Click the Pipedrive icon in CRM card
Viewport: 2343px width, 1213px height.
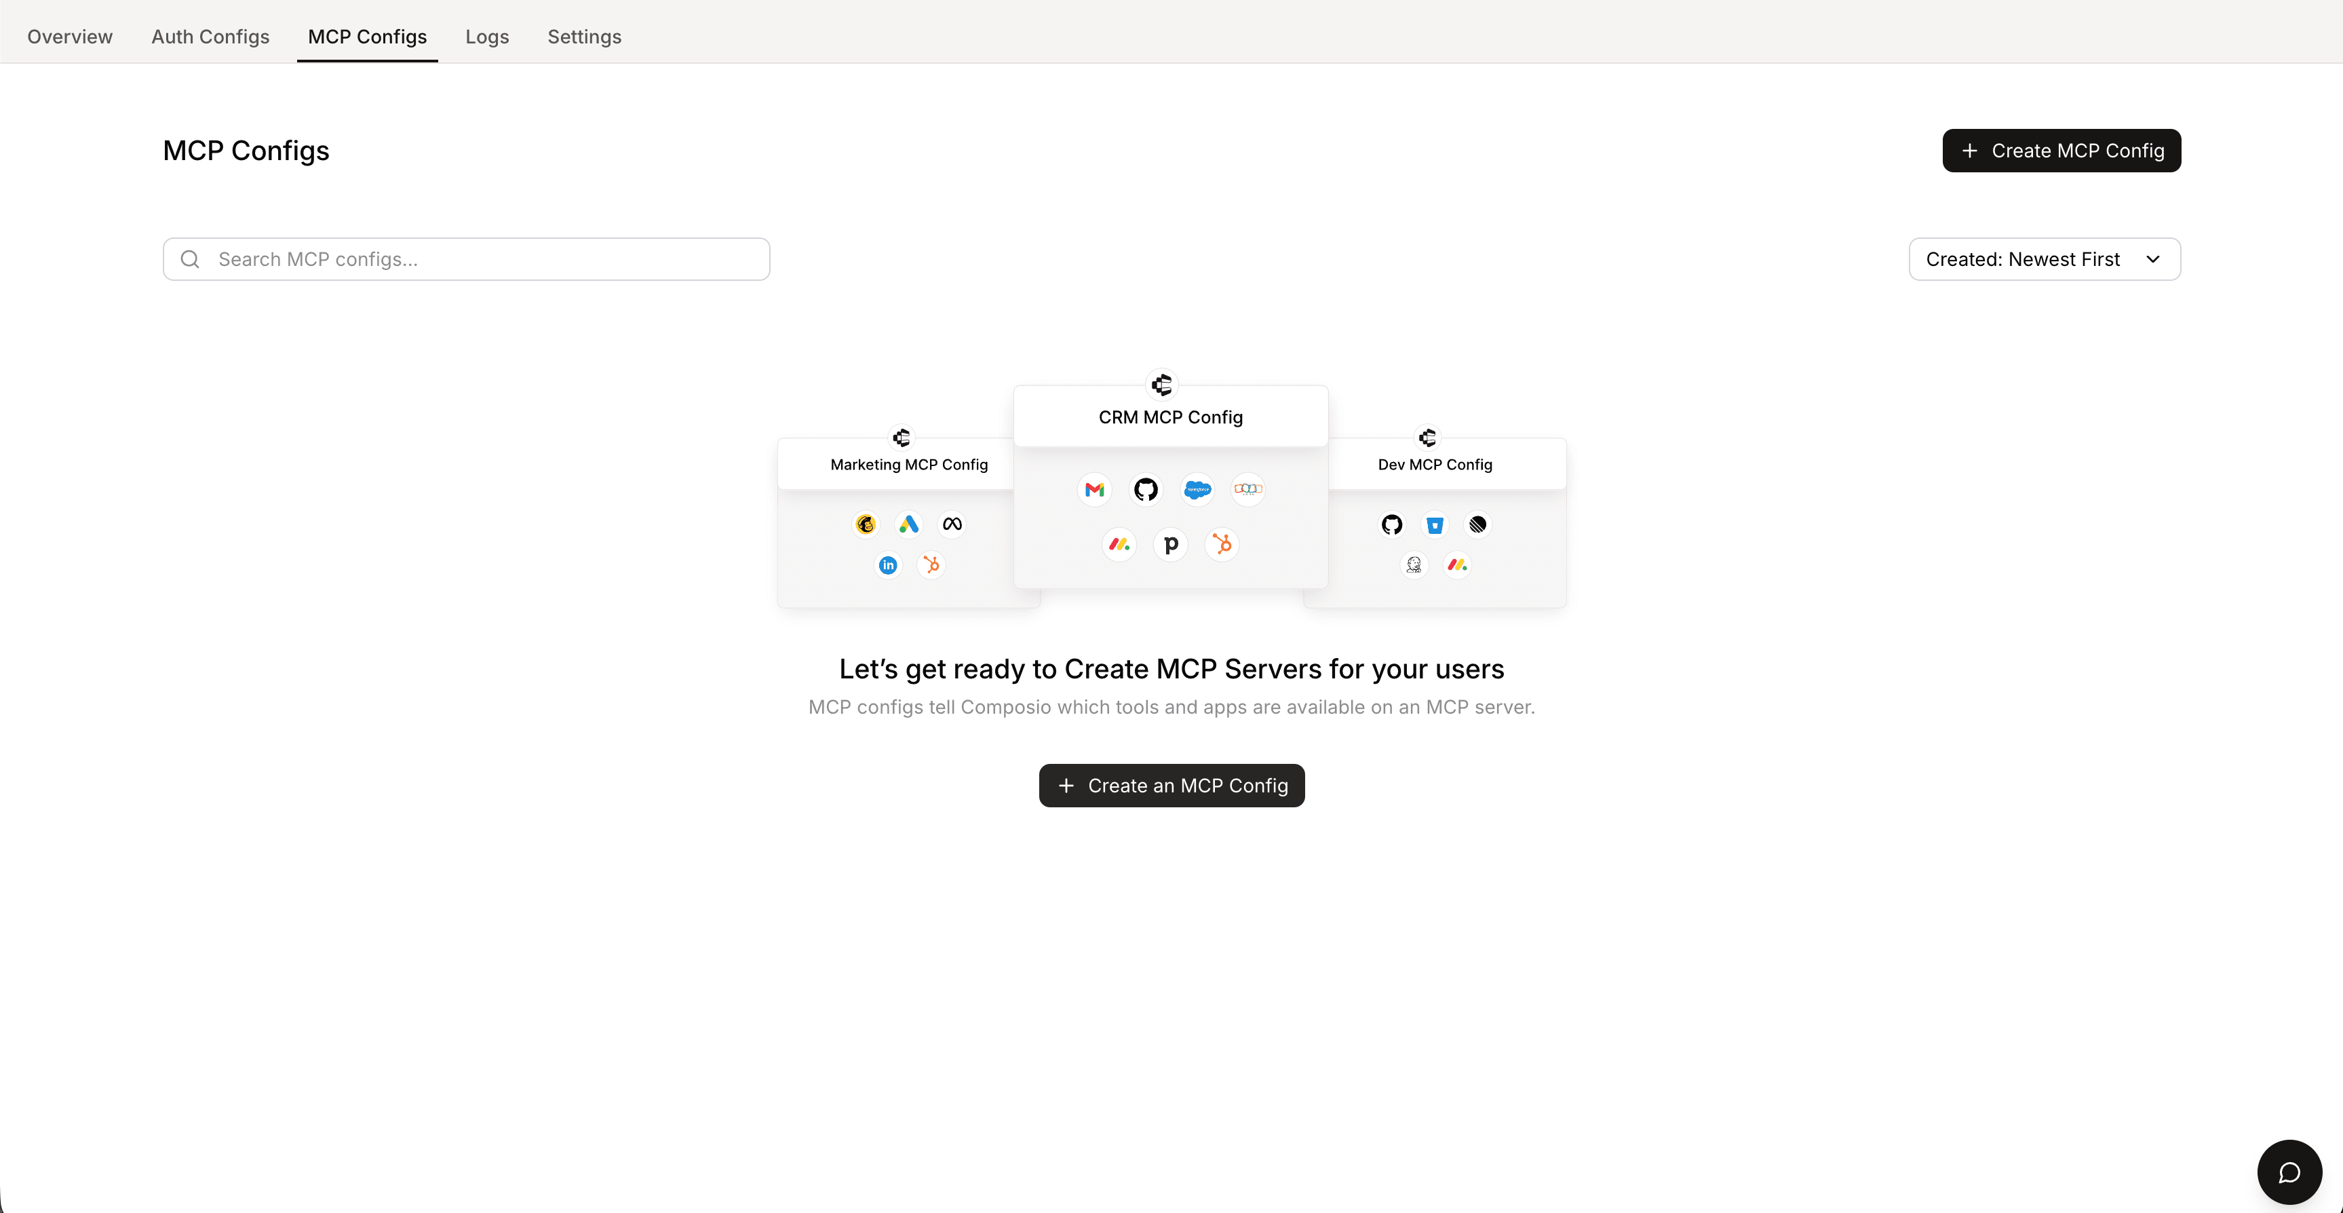coord(1171,544)
